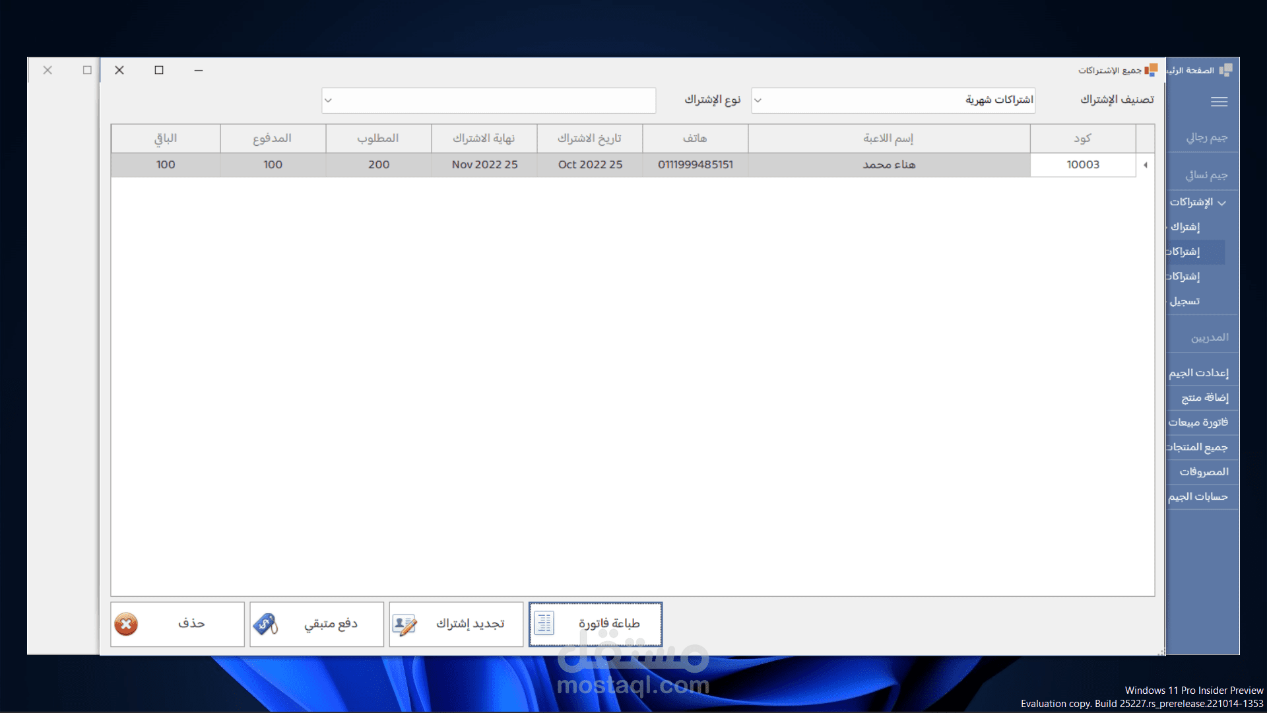
Task: Click the hamburger menu icon in sidebar
Action: click(x=1219, y=102)
